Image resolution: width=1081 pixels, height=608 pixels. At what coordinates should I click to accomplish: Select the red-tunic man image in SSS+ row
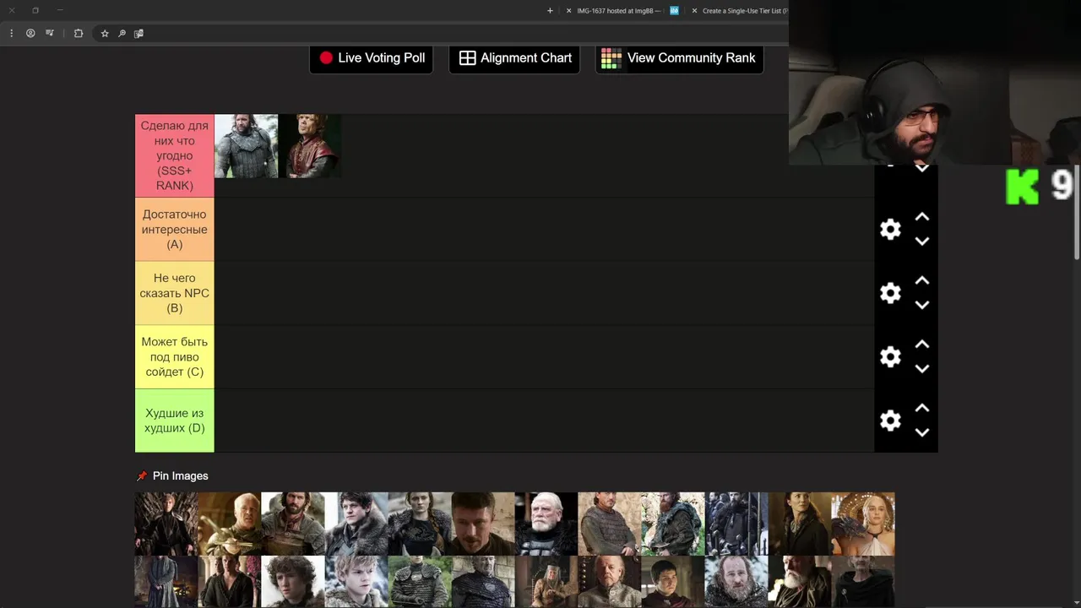[310, 146]
